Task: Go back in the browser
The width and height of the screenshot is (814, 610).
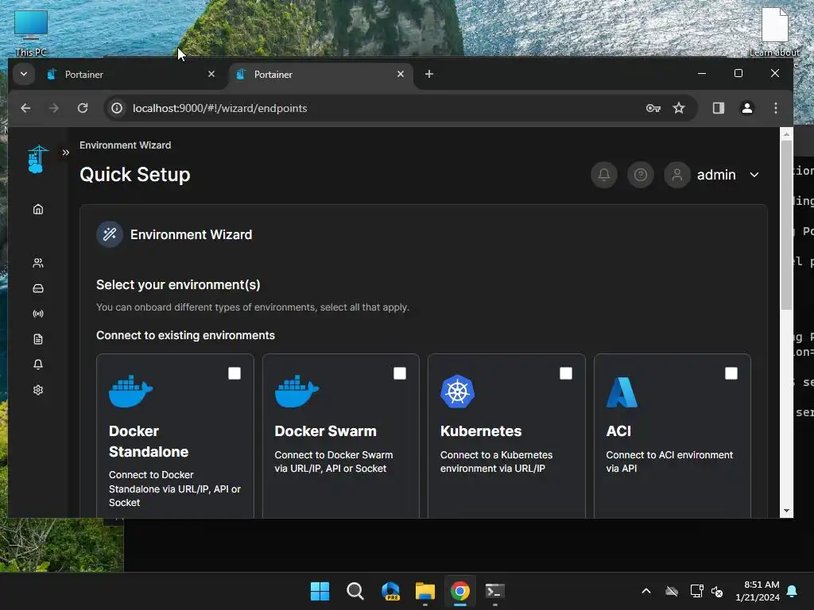Action: point(25,108)
